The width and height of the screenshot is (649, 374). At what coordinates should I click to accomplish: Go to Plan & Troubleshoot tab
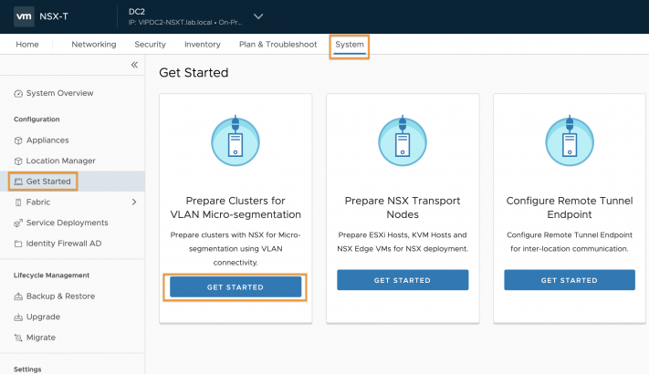(277, 45)
